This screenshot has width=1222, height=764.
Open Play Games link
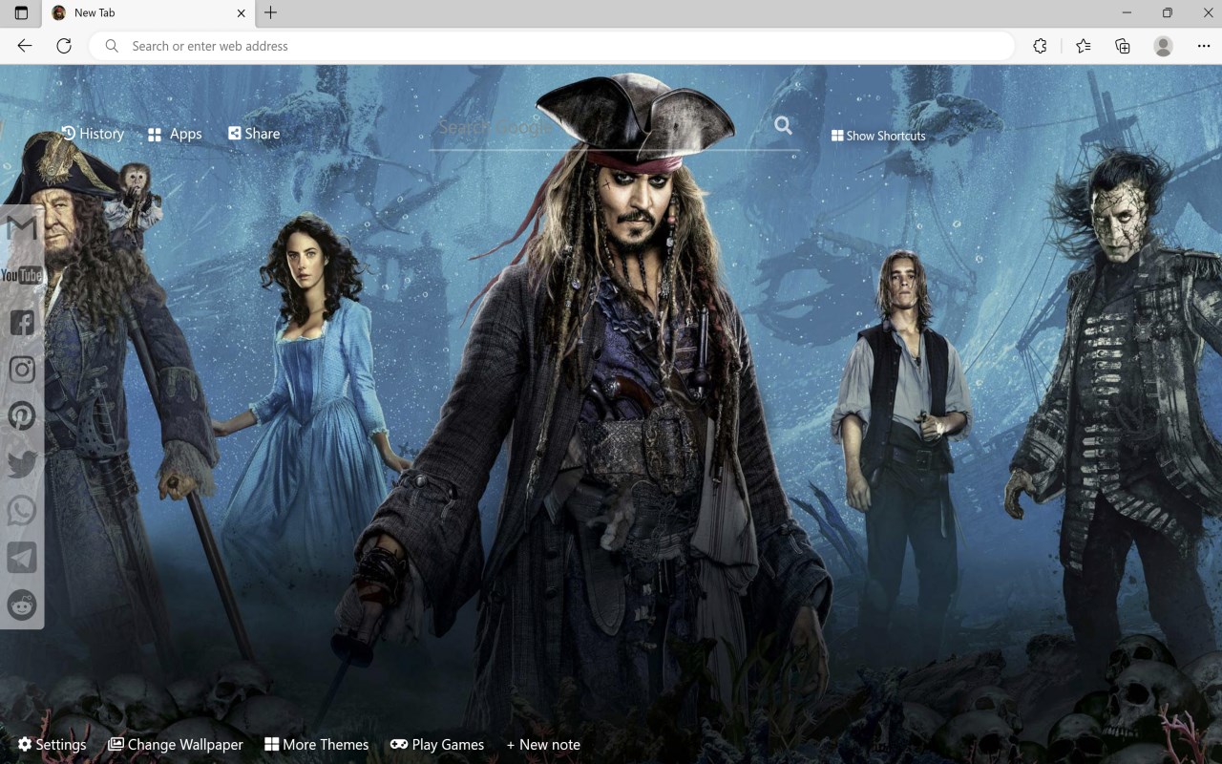(437, 744)
